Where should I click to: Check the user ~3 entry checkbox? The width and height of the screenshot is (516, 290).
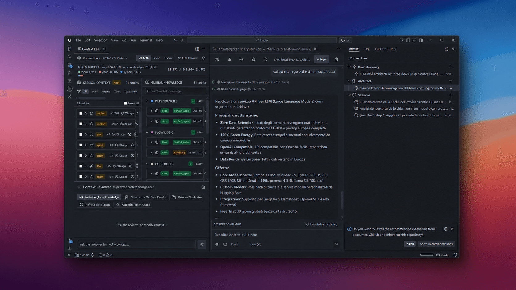tap(81, 134)
